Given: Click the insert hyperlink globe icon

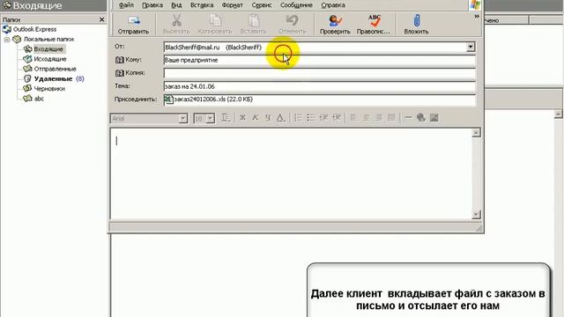Looking at the screenshot, I should (x=421, y=117).
